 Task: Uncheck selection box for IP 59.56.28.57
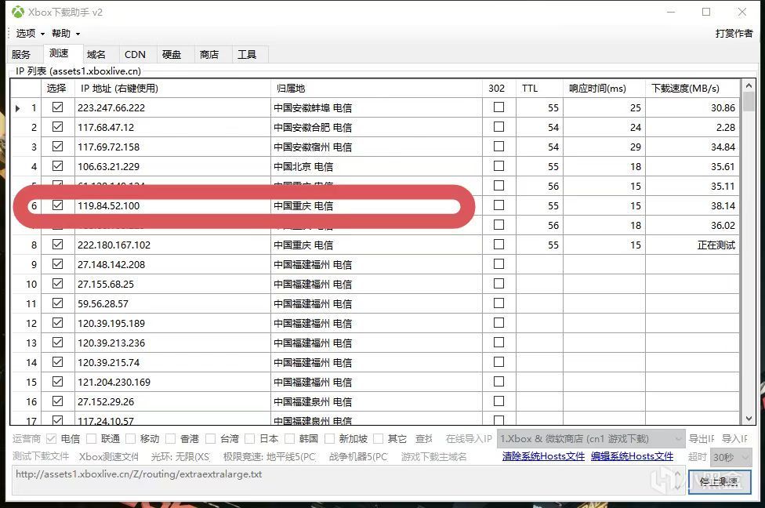[x=57, y=303]
